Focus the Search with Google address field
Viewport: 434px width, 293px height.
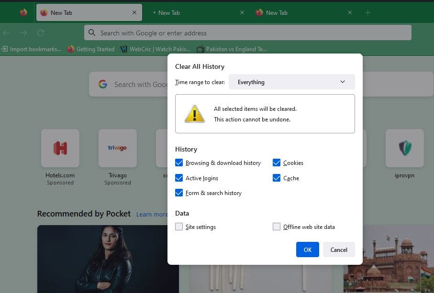(x=248, y=33)
